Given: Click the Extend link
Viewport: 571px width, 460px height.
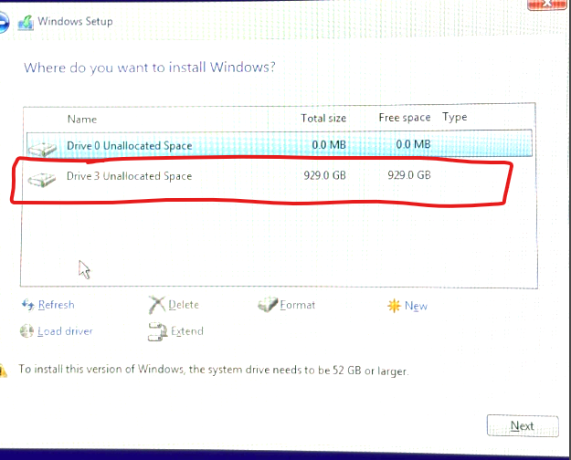Looking at the screenshot, I should point(187,331).
